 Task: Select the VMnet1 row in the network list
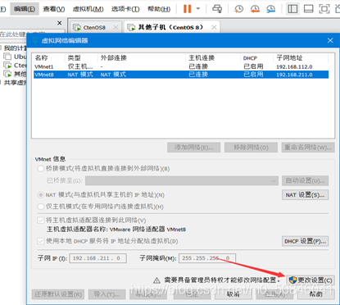coord(181,66)
